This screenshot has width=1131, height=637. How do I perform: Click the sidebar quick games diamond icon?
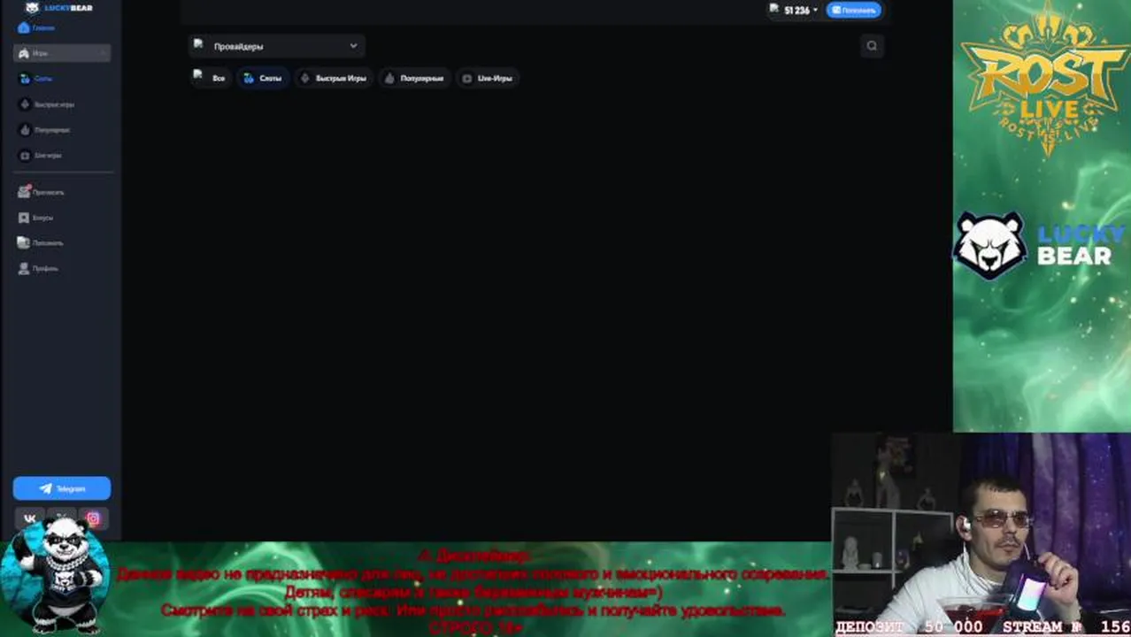tap(25, 104)
